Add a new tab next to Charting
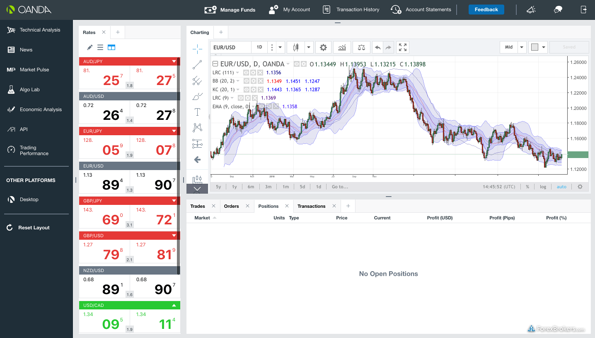The image size is (595, 338). [x=221, y=32]
